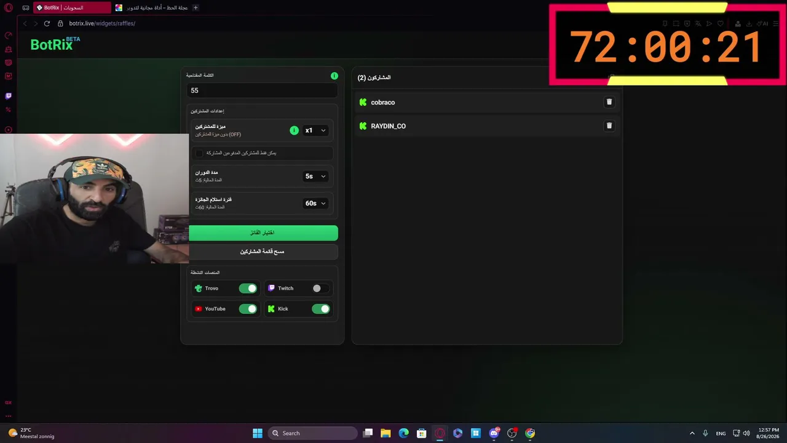Click the Kick logo beside RAYDIN_CO
The width and height of the screenshot is (787, 443).
click(x=363, y=126)
